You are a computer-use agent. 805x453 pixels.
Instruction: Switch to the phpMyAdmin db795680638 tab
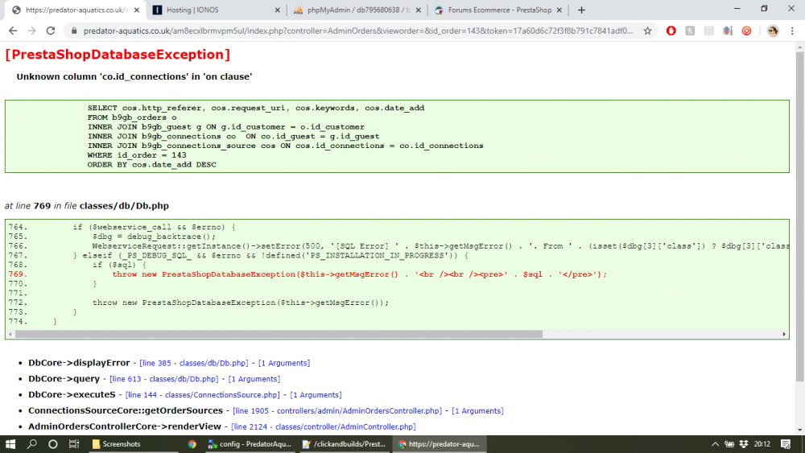click(x=357, y=10)
